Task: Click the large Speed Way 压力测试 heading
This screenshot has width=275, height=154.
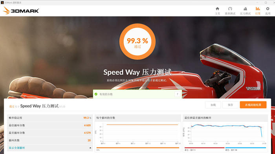Action: tap(137, 72)
